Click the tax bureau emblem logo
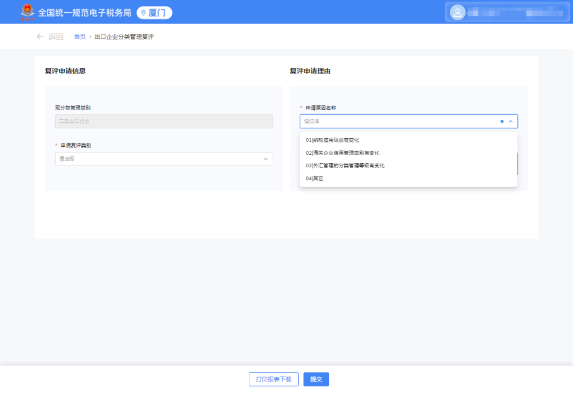 click(x=28, y=12)
